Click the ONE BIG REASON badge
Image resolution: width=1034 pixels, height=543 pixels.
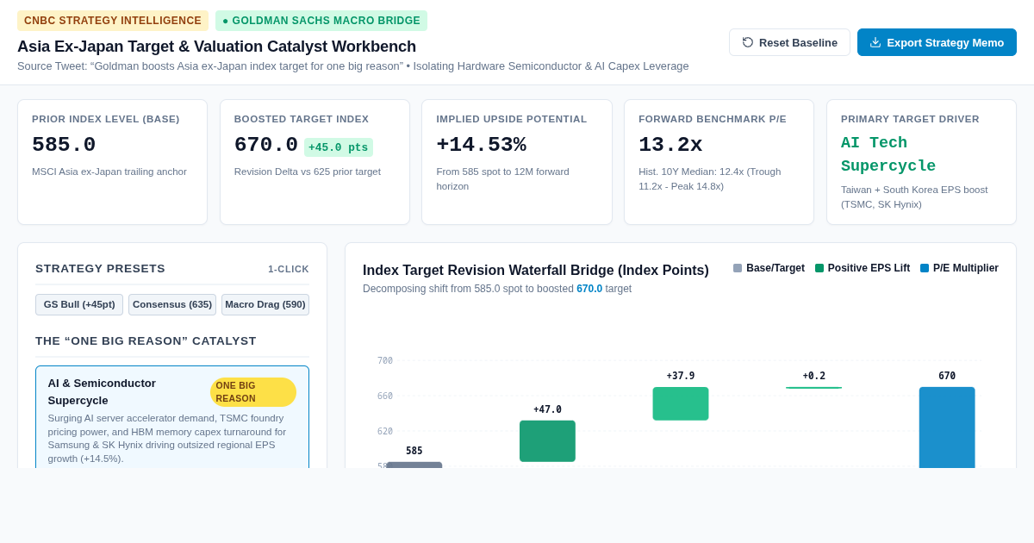(x=253, y=392)
